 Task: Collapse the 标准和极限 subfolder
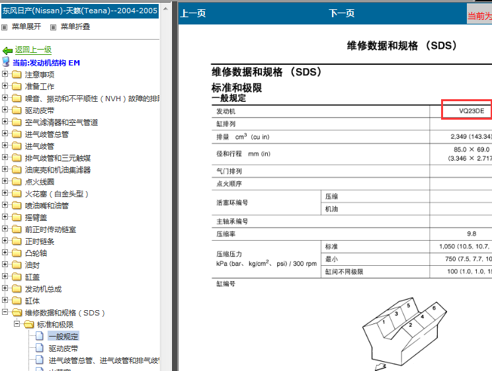point(17,323)
